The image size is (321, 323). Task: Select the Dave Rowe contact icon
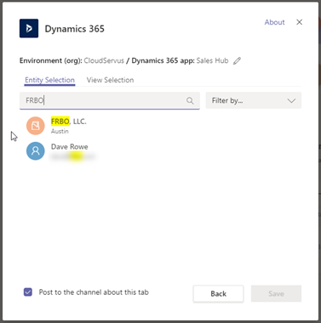coord(36,151)
